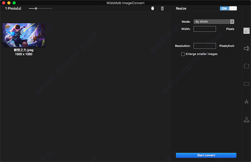Click the 1920 x 1080 dimensions text
Screen dimensions: 251x162
coord(24,54)
